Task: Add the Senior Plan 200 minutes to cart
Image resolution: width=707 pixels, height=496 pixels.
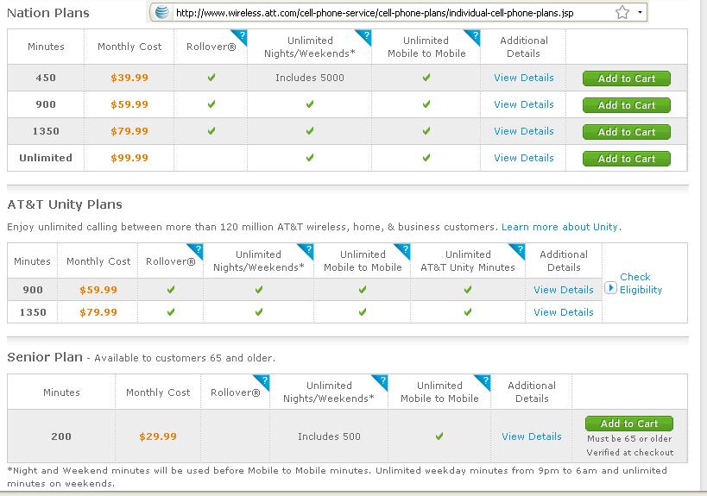Action: pos(629,424)
